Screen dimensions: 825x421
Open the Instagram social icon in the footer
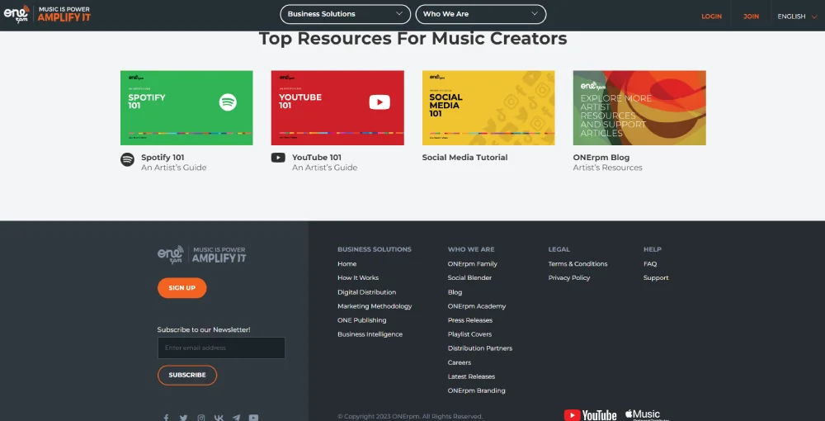click(x=201, y=418)
